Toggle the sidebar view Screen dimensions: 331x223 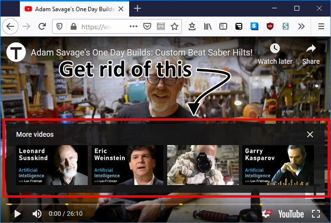[223, 26]
